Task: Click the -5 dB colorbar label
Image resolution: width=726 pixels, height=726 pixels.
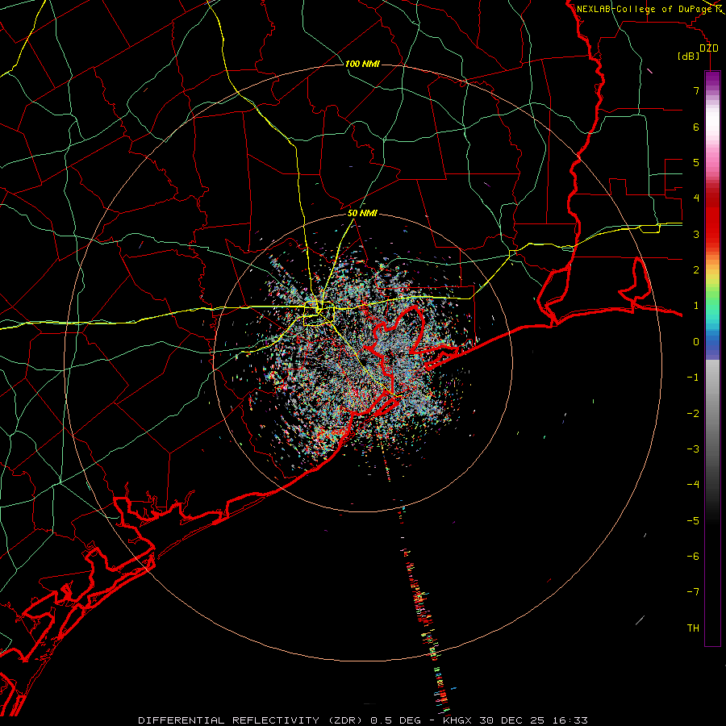Action: pyautogui.click(x=693, y=521)
